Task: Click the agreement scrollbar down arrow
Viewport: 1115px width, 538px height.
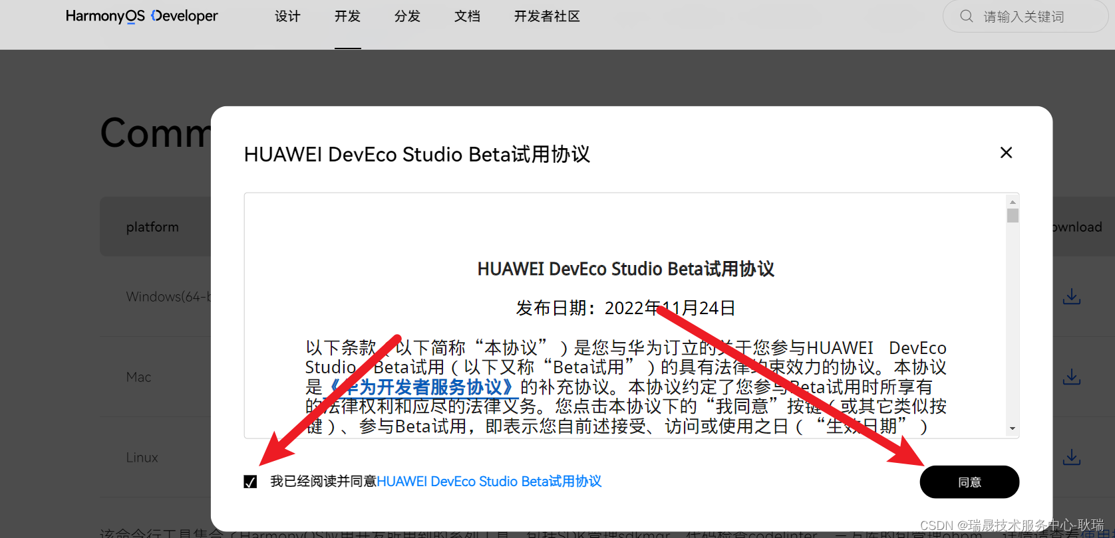Action: [1013, 429]
